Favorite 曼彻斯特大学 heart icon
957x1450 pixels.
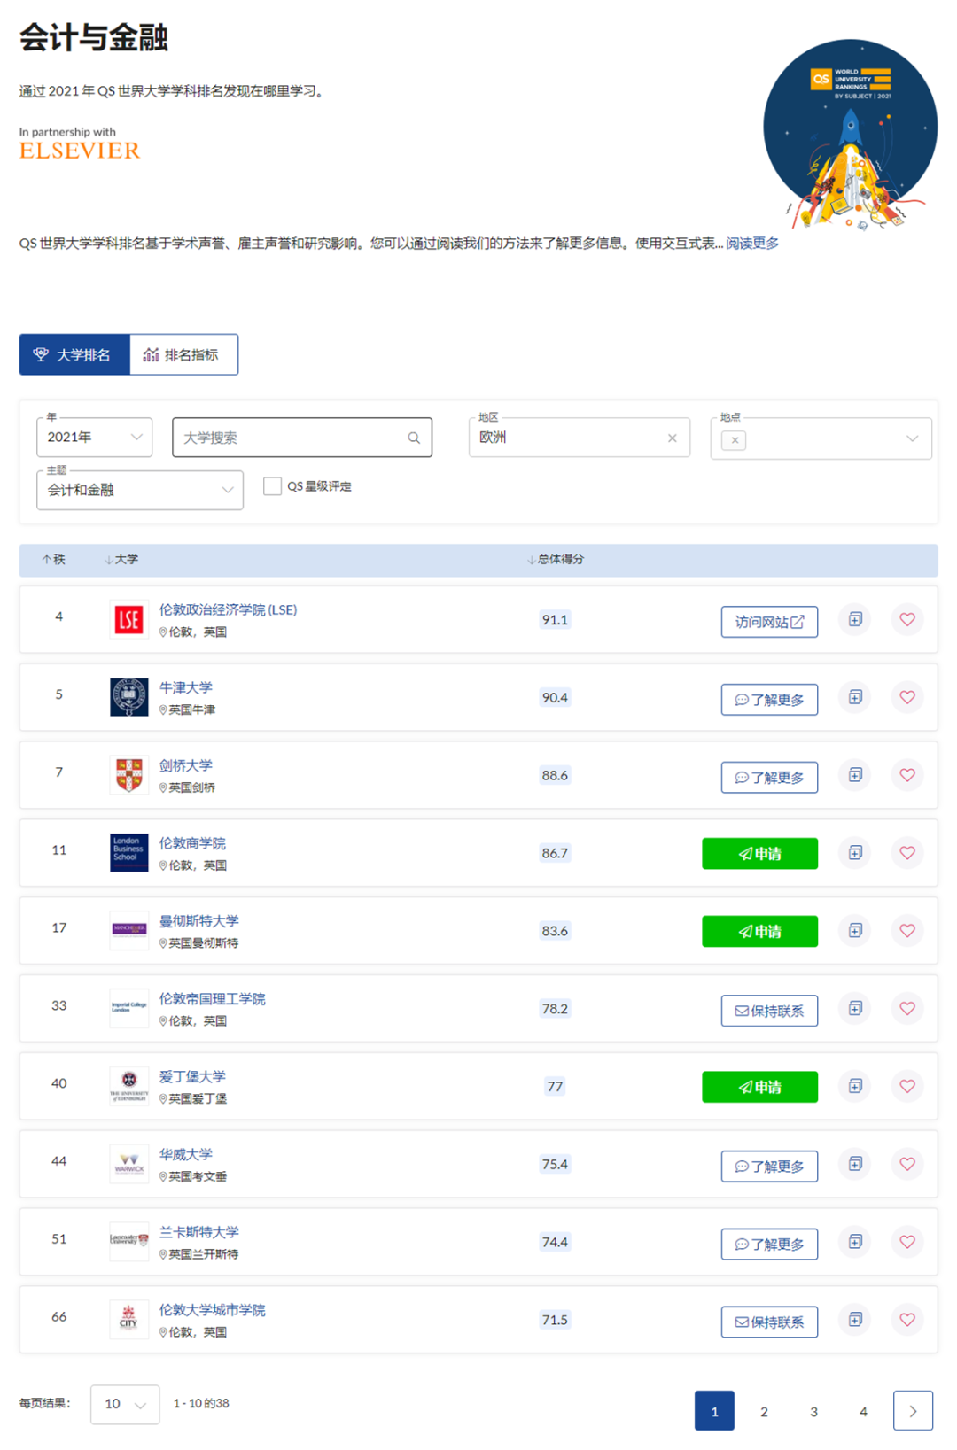(907, 930)
